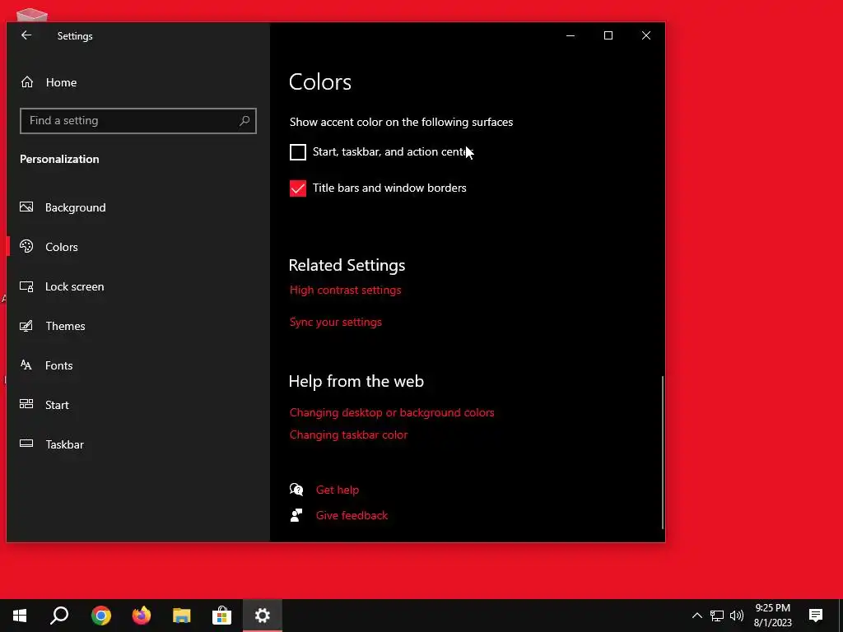Maximize the Settings window
This screenshot has width=843, height=632.
tap(608, 35)
